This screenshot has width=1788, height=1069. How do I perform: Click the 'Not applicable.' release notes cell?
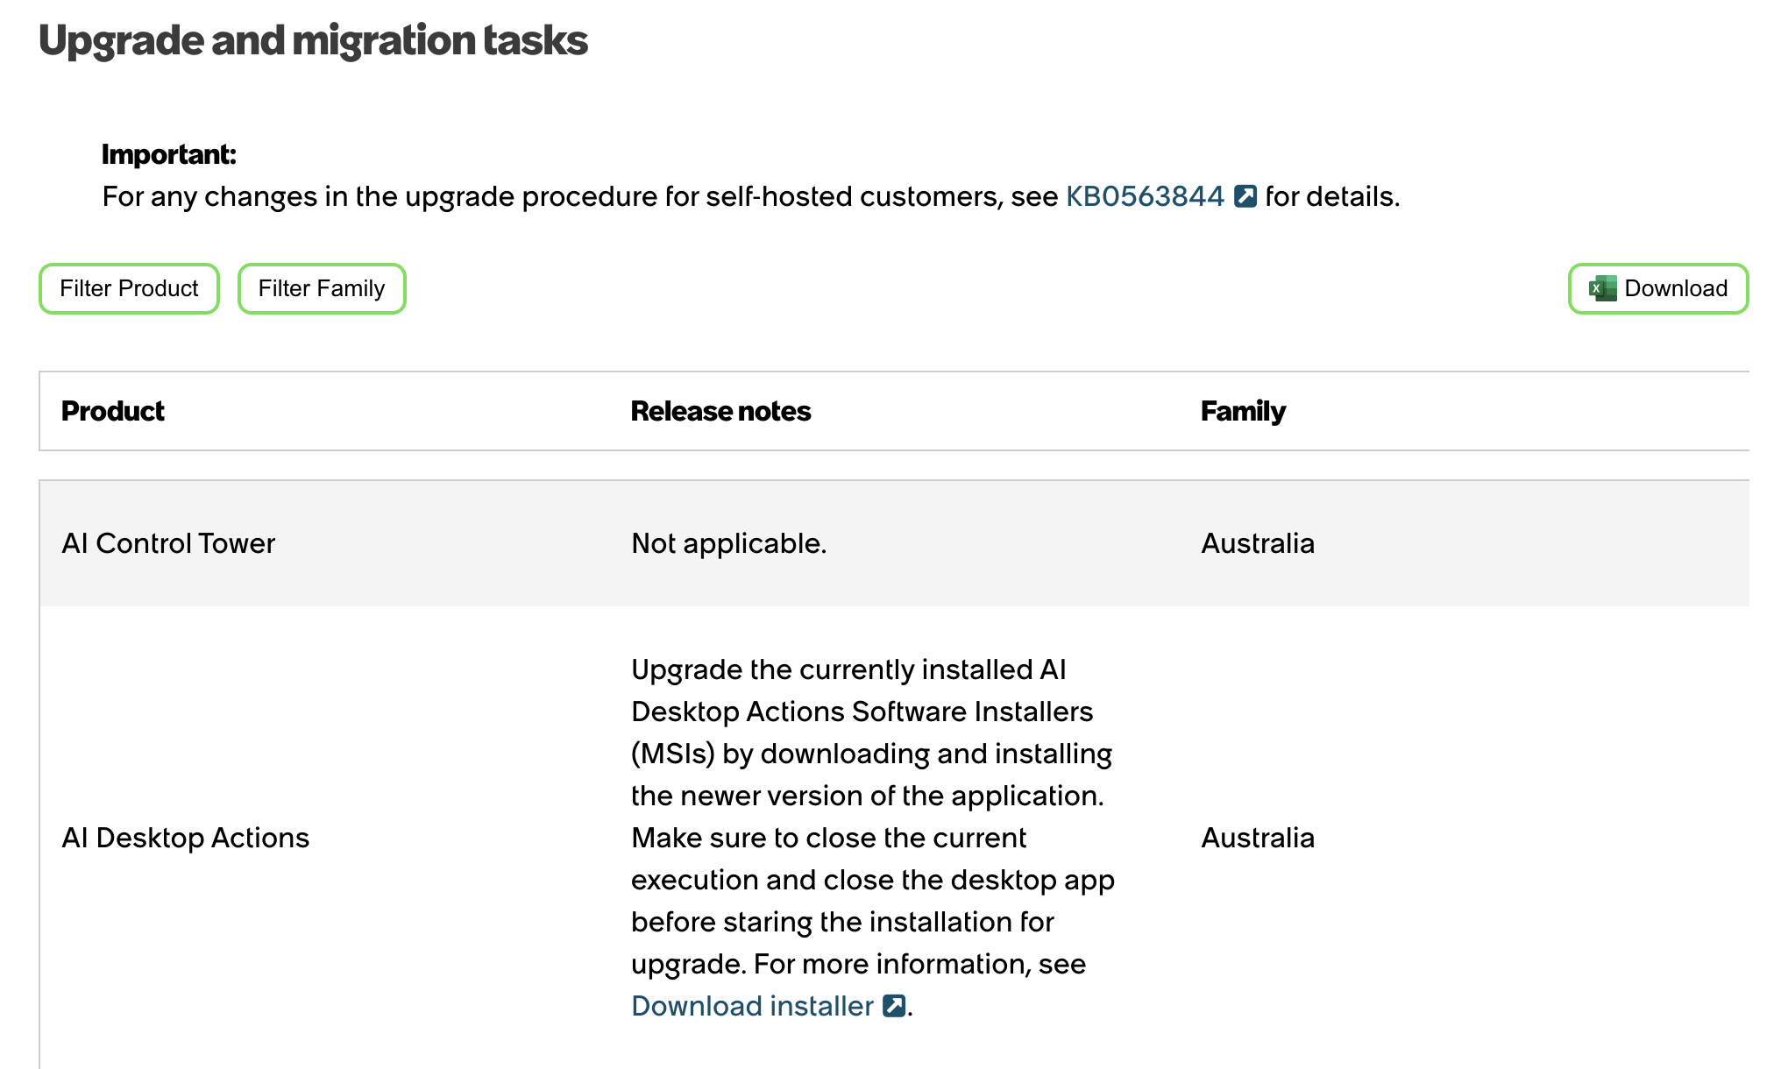tap(729, 543)
